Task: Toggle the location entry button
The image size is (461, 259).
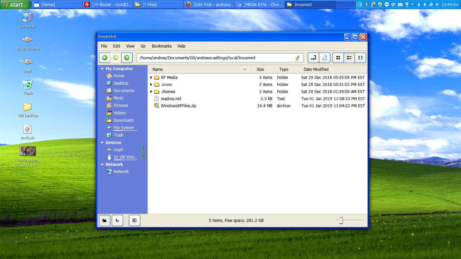Action: (314, 58)
